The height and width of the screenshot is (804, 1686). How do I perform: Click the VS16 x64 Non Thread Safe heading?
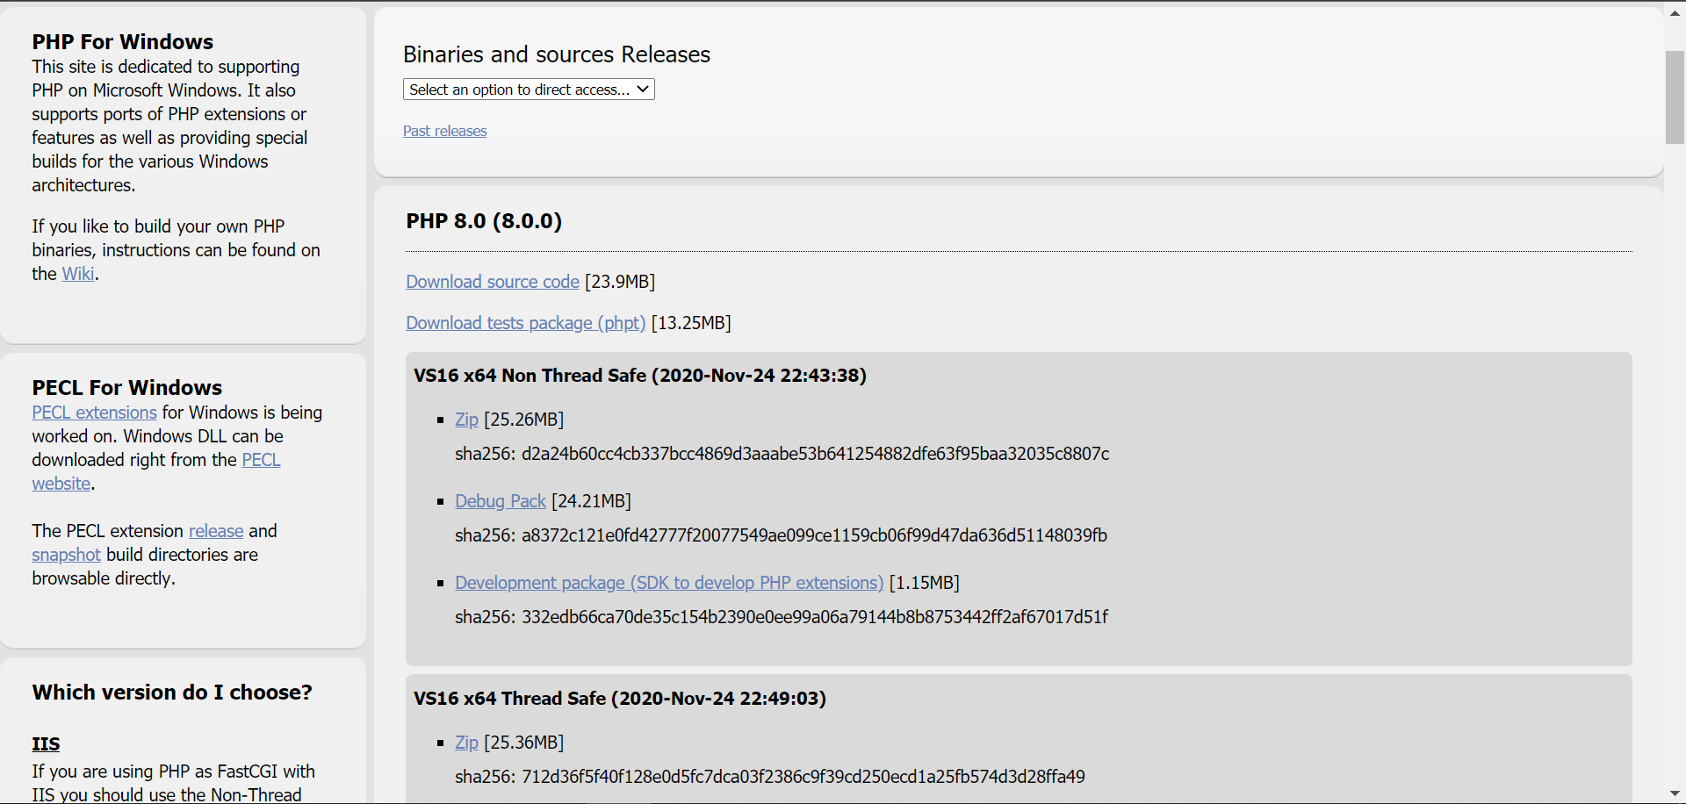pyautogui.click(x=639, y=376)
